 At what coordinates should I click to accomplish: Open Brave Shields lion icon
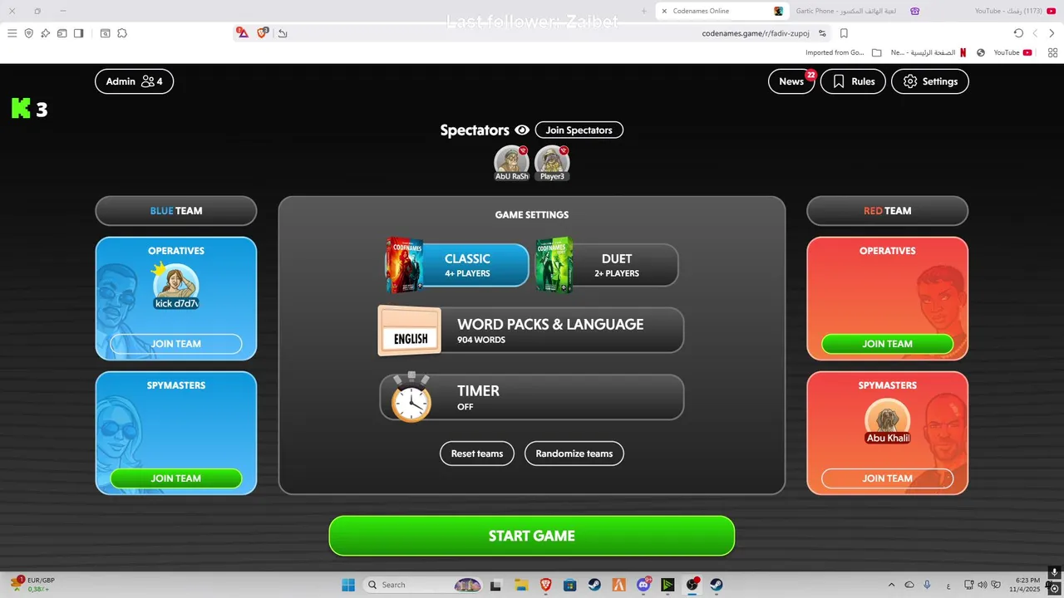(263, 33)
